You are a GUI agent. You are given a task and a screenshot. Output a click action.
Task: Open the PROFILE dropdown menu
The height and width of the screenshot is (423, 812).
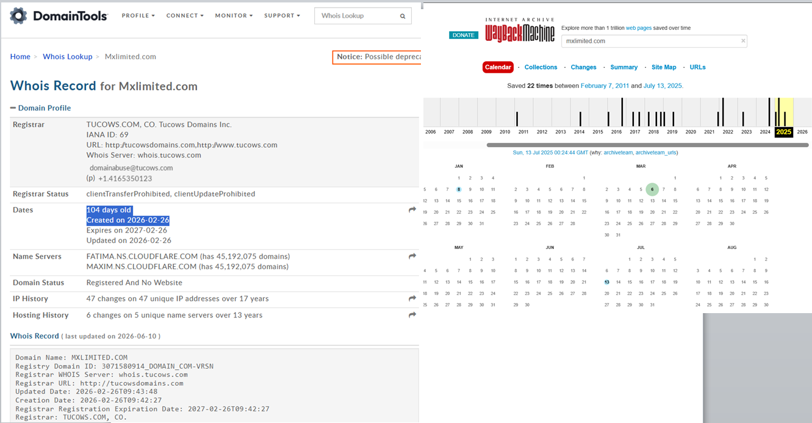coord(138,16)
